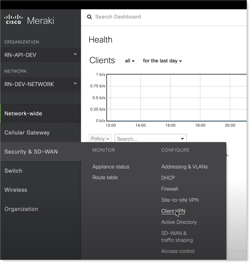
Task: Open the DHCP configuration page
Action: (168, 178)
